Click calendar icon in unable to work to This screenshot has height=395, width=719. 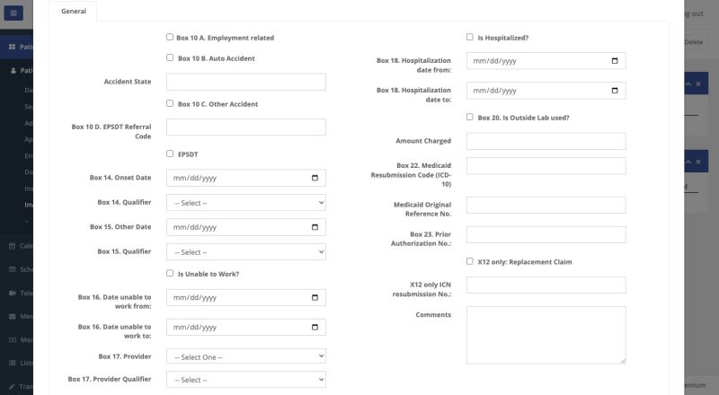point(315,327)
